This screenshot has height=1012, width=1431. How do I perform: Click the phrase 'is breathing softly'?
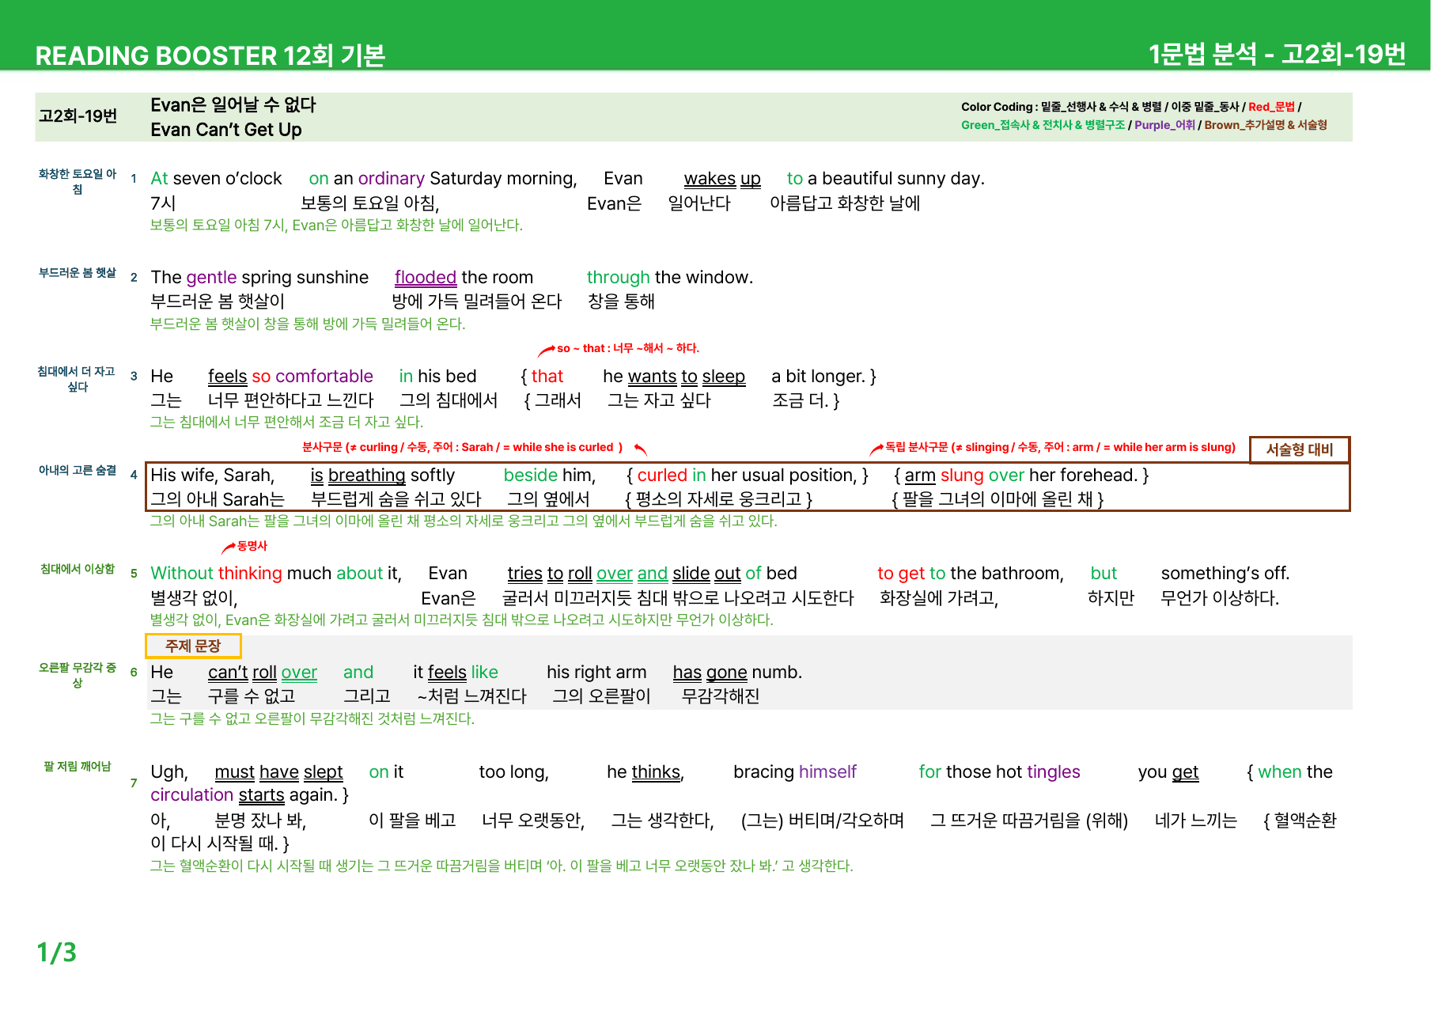pyautogui.click(x=382, y=476)
